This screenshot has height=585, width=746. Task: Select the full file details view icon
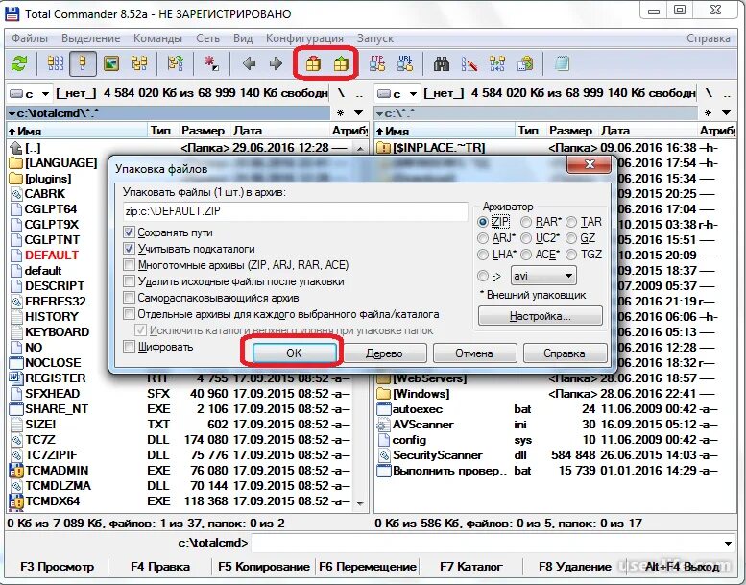click(83, 63)
